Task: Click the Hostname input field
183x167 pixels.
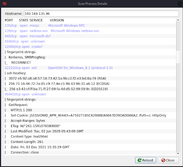Action: pos(101,14)
